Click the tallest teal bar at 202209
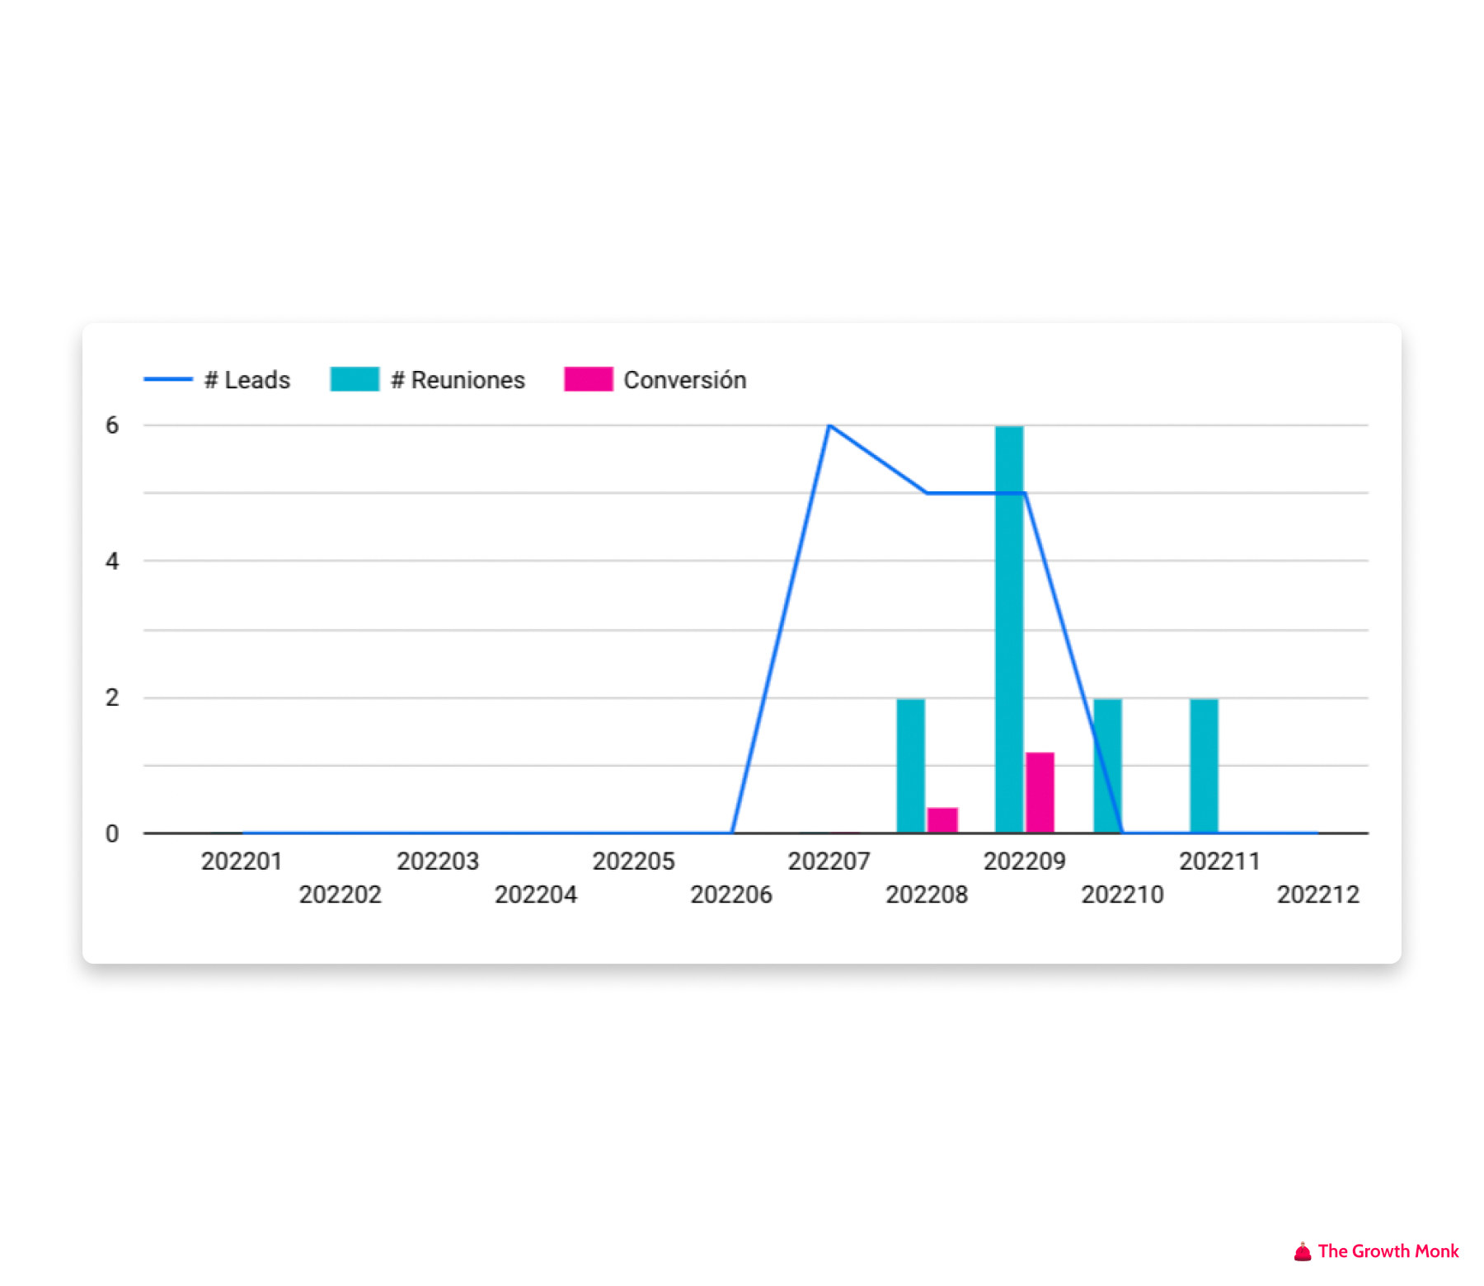 [1009, 629]
